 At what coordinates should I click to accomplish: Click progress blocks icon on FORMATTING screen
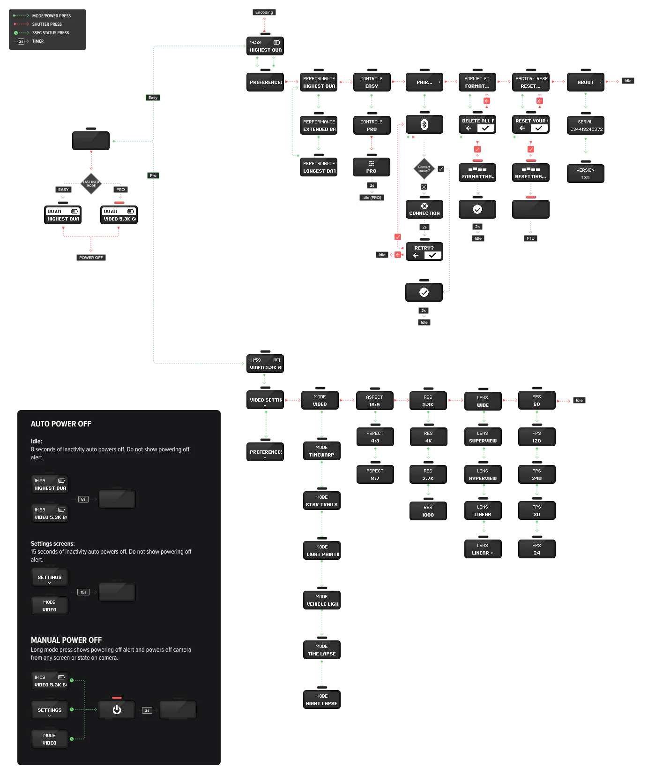[x=477, y=169]
